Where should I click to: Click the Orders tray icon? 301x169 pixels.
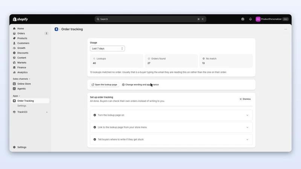coord(14,33)
